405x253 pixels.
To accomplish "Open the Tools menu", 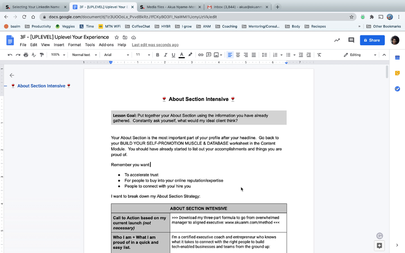I will click(x=90, y=45).
